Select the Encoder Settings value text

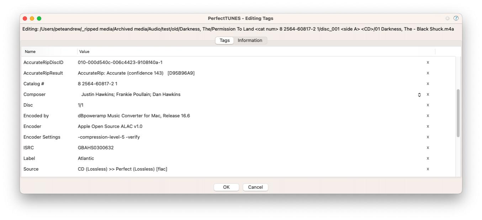click(x=108, y=137)
